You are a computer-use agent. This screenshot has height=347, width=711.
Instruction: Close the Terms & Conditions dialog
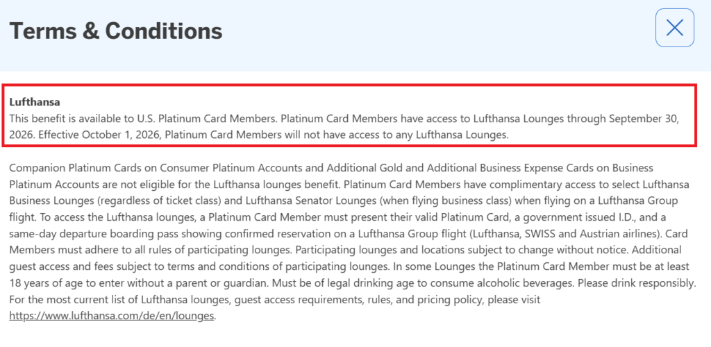pos(674,28)
